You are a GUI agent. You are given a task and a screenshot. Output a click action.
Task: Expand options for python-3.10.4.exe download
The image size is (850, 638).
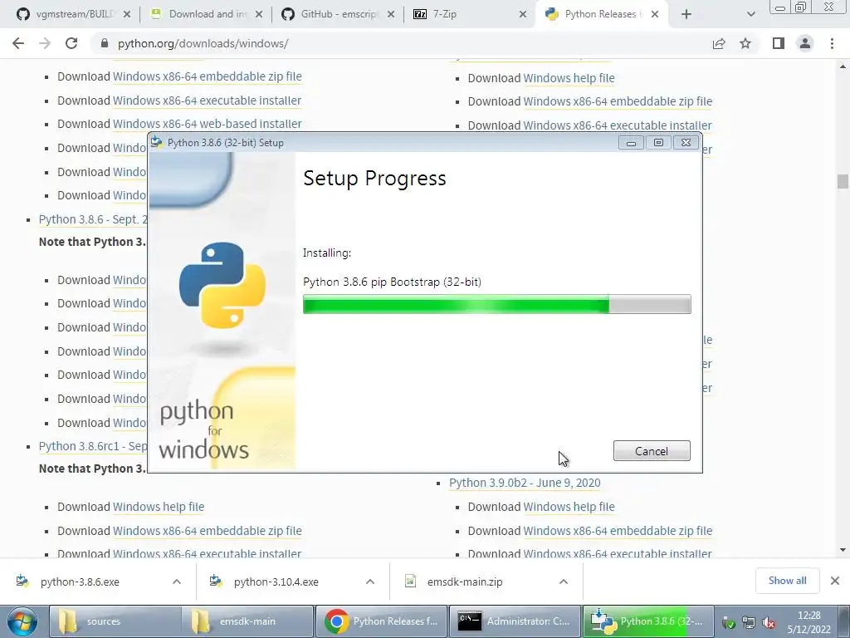[x=370, y=582]
